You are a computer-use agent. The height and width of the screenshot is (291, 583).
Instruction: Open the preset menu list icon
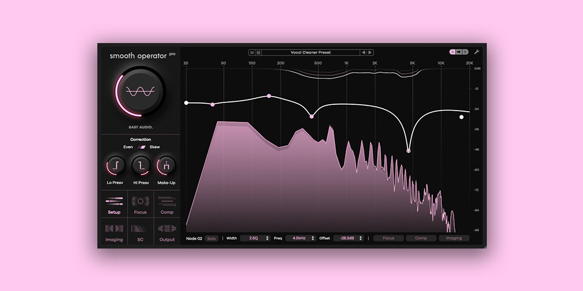coord(252,53)
